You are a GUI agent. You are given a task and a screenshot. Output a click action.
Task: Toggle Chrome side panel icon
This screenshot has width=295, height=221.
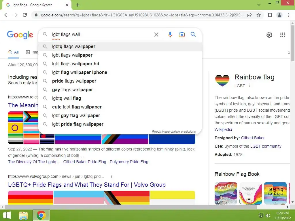point(270,15)
